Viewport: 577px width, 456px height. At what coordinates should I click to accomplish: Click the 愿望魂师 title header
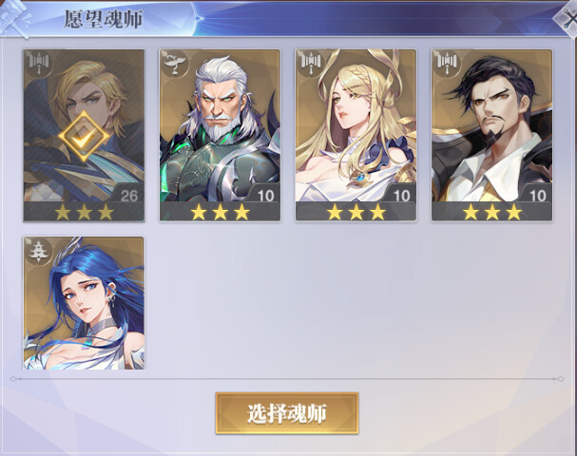point(104,19)
